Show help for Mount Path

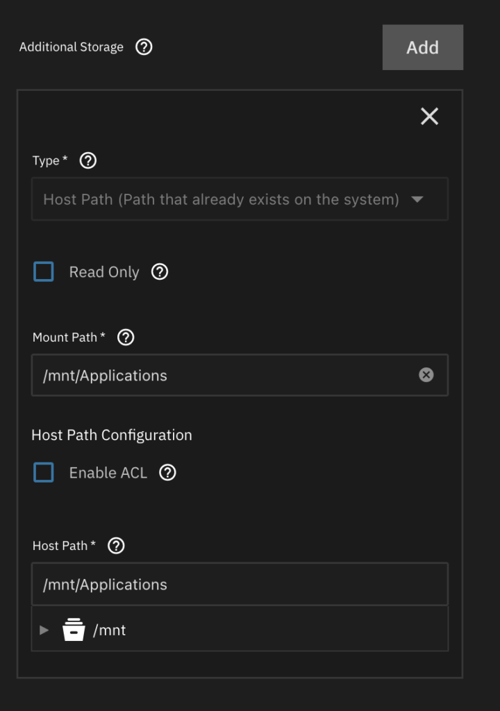[126, 337]
